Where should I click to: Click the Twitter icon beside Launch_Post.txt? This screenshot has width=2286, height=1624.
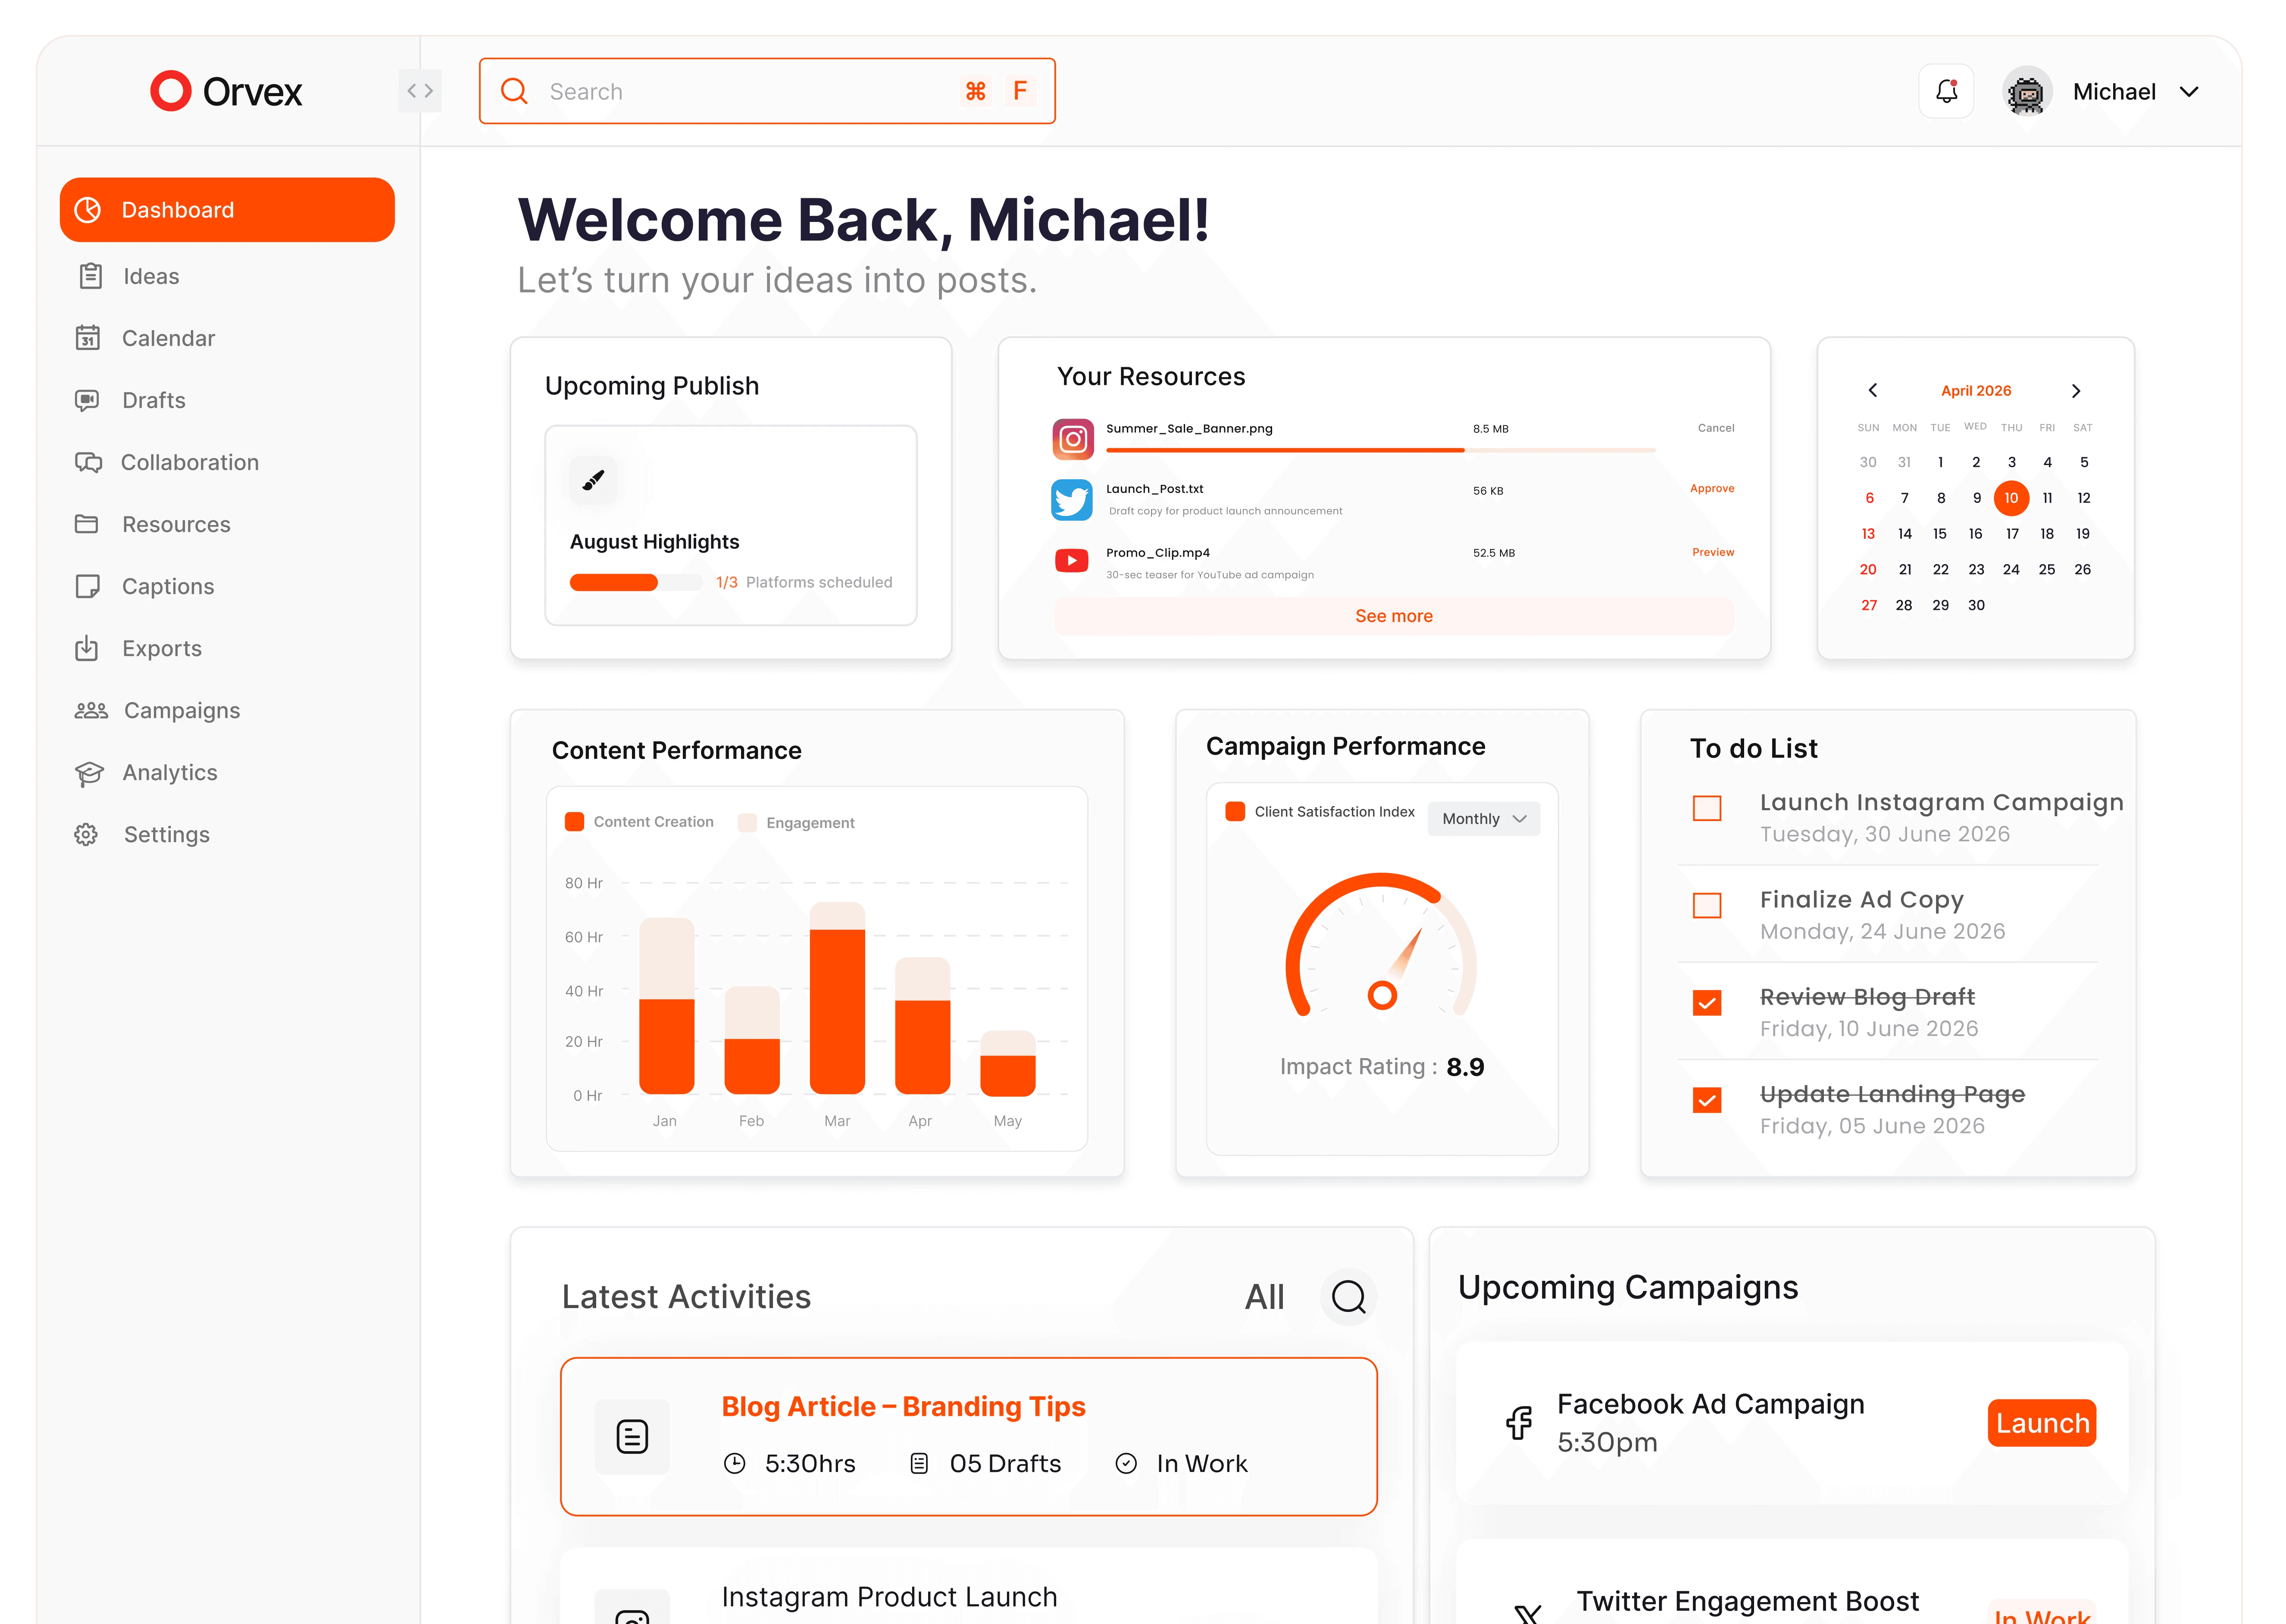pyautogui.click(x=1072, y=500)
